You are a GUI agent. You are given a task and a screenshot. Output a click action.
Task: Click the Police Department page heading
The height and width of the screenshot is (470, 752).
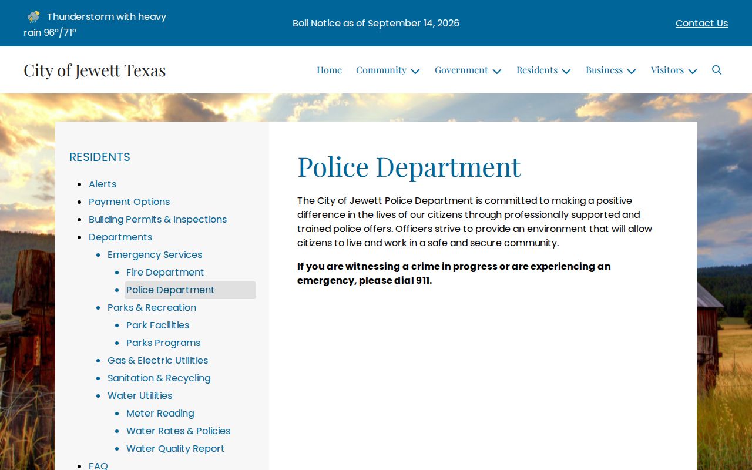coord(409,166)
